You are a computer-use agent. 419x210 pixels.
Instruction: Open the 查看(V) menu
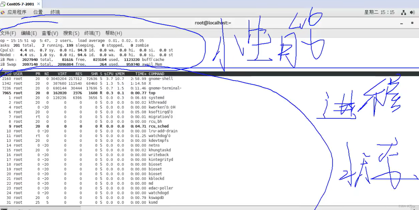point(50,33)
